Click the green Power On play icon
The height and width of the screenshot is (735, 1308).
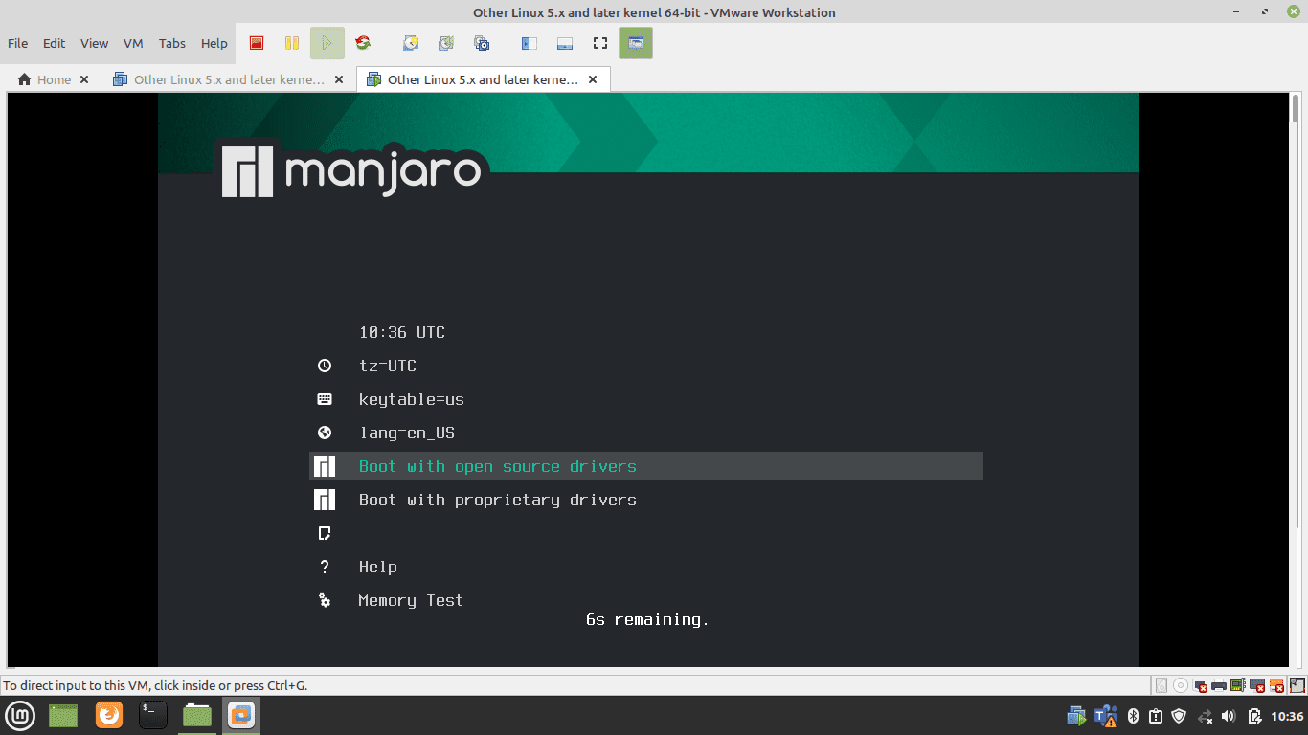coord(327,43)
